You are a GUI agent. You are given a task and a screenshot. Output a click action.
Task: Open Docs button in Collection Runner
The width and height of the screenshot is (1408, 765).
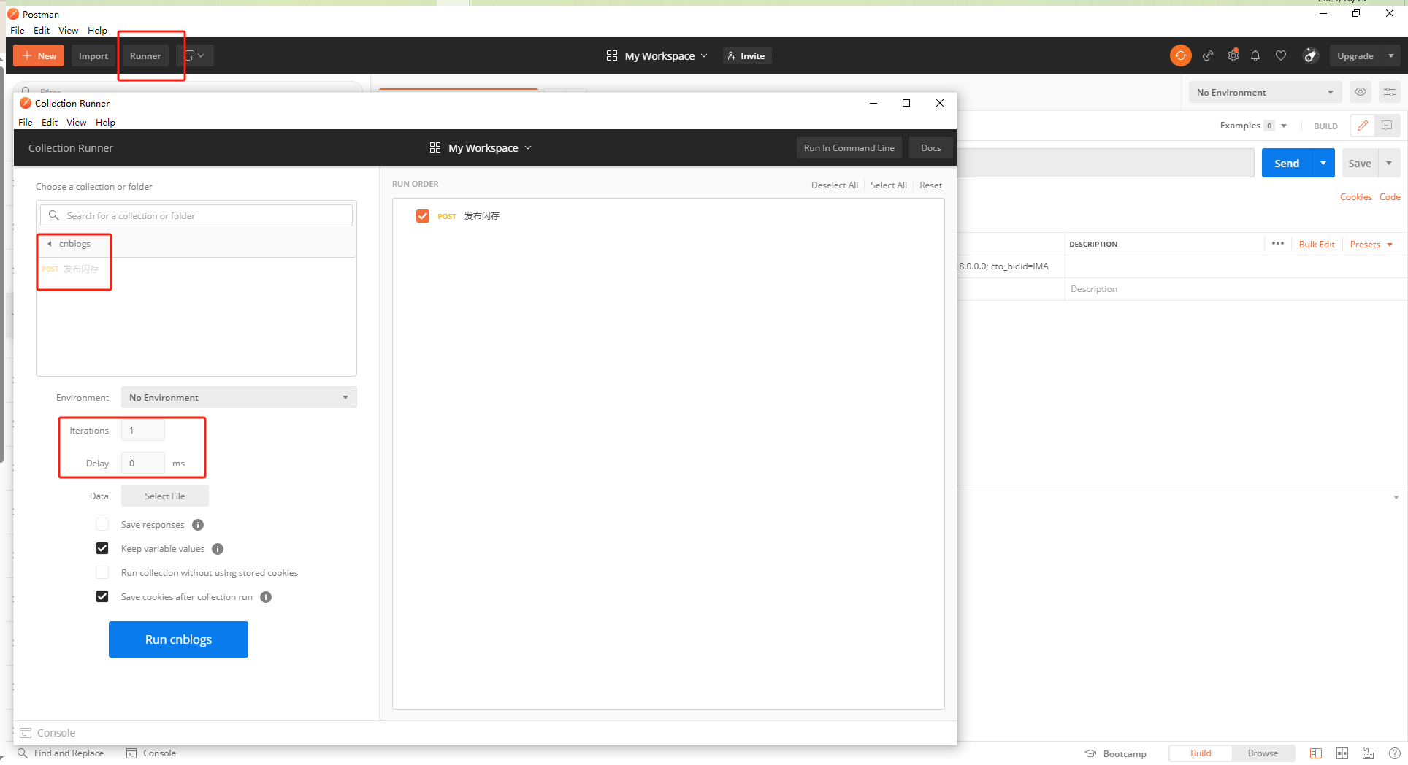click(x=931, y=147)
